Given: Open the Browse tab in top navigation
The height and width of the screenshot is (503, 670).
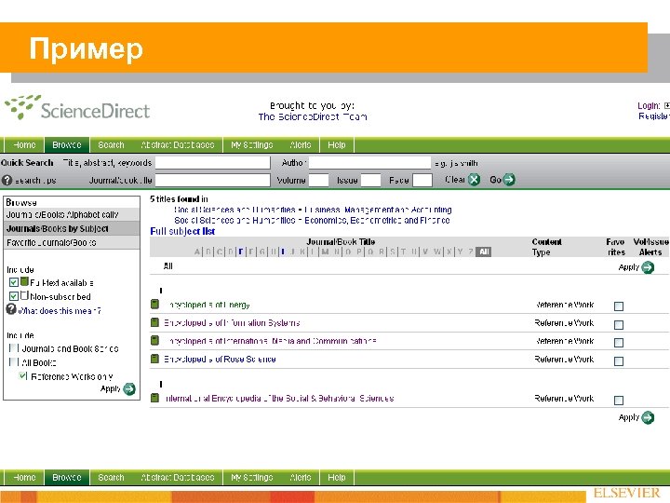Looking at the screenshot, I should tap(67, 145).
